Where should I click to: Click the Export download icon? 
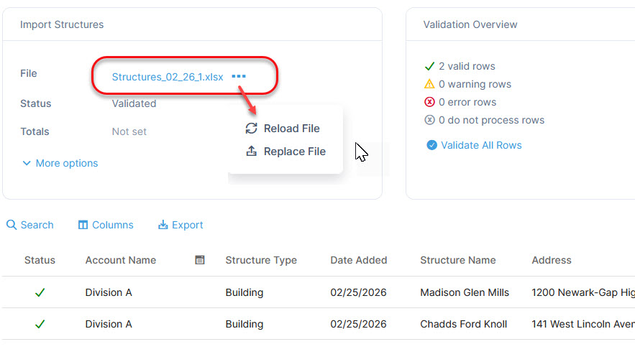(163, 225)
